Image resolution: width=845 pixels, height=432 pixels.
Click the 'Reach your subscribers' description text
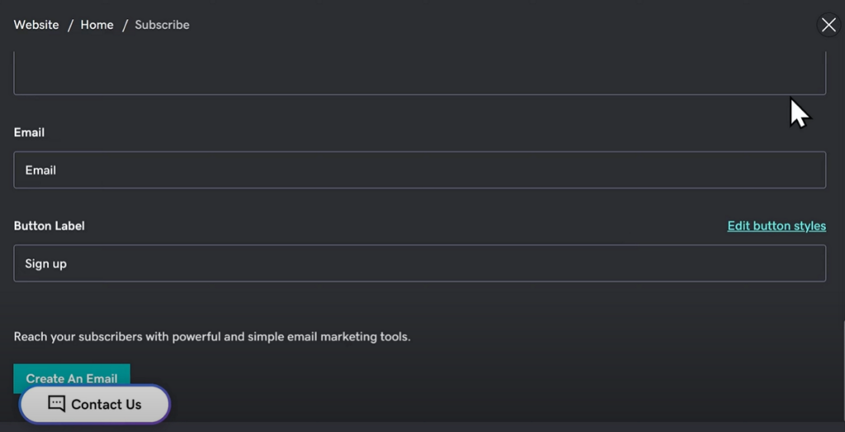coord(212,337)
